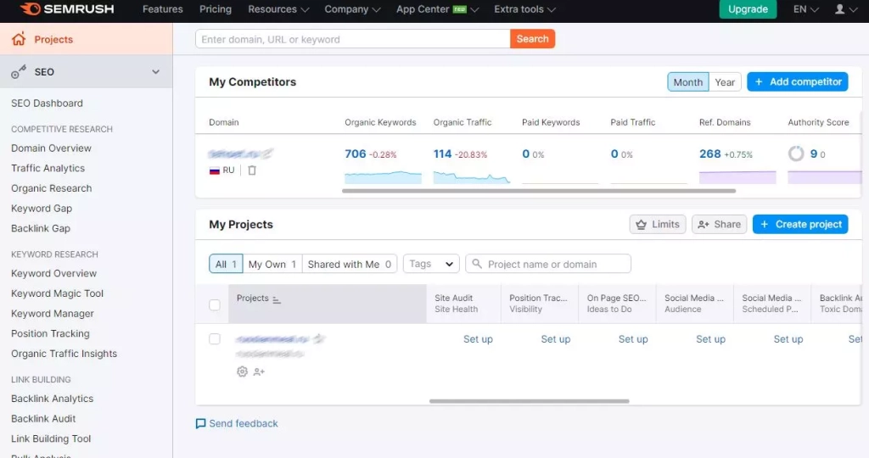Delete the competitor using the trash icon

[251, 170]
